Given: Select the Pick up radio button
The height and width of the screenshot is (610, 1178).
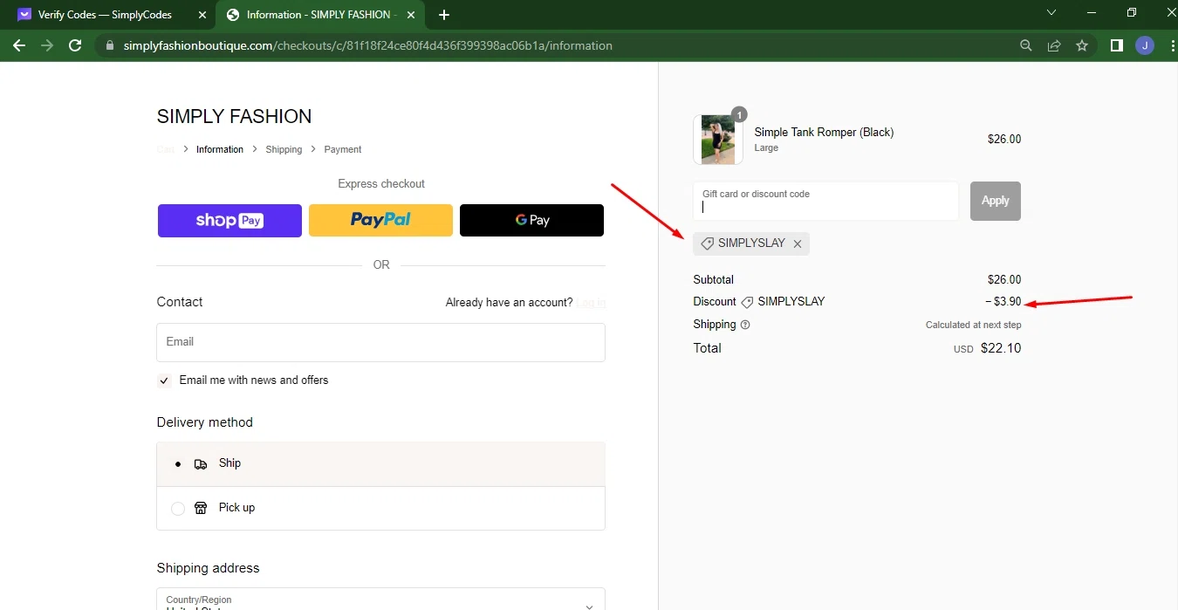Looking at the screenshot, I should click(178, 508).
